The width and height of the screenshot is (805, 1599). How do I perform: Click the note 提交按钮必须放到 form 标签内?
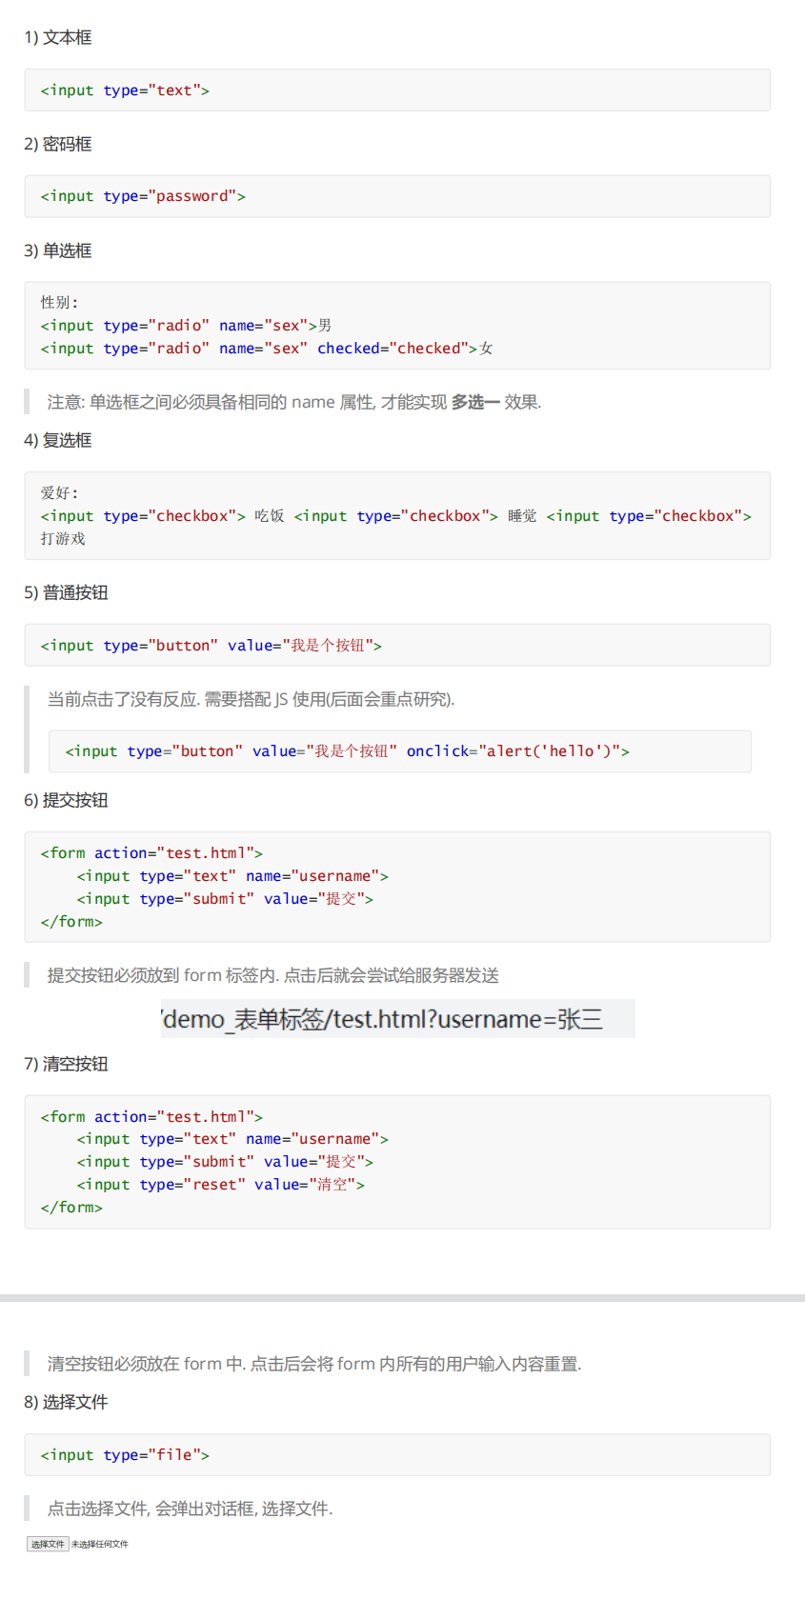[x=273, y=975]
